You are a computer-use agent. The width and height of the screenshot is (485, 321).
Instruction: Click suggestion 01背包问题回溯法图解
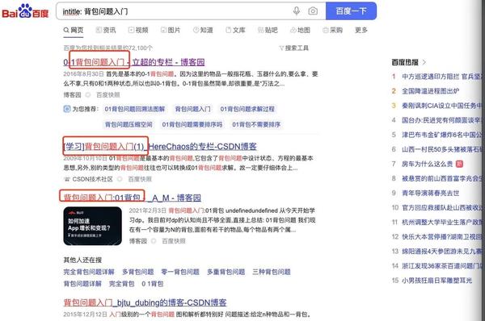134,109
